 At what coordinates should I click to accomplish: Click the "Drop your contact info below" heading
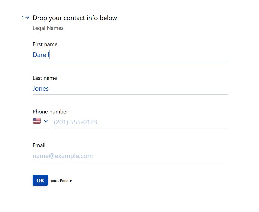[x=75, y=18]
